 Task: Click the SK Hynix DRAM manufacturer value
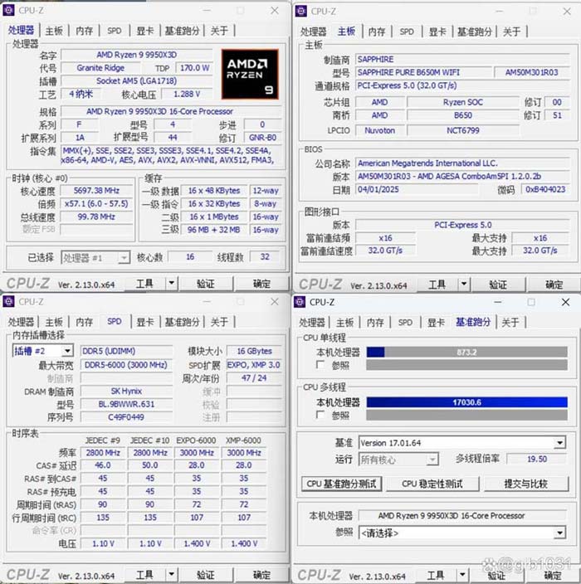(x=126, y=391)
